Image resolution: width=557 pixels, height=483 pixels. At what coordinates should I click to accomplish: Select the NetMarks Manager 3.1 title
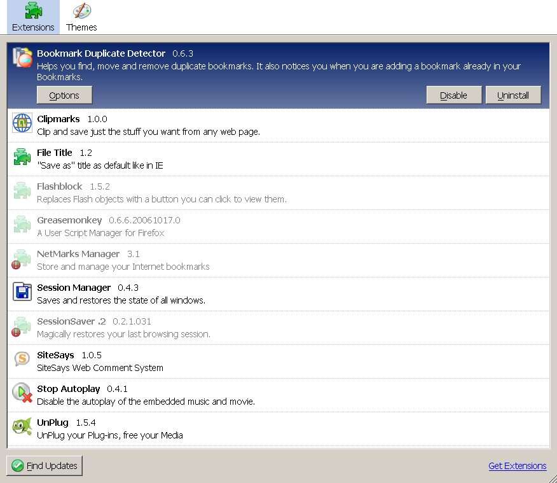click(x=88, y=254)
